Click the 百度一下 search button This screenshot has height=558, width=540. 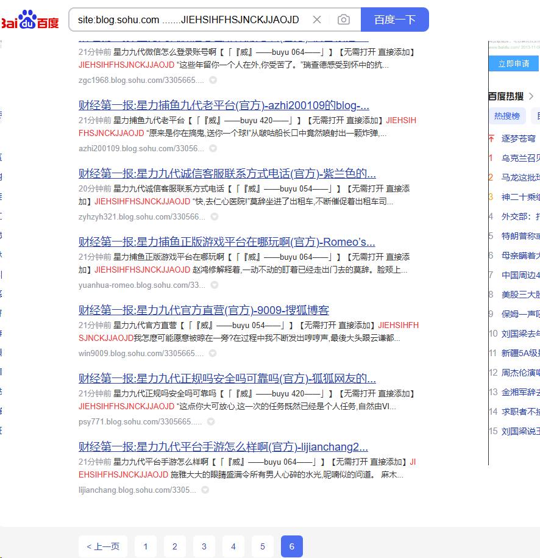coord(394,20)
